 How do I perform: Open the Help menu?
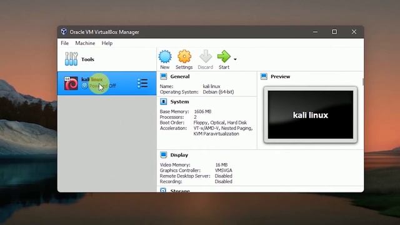coord(107,43)
